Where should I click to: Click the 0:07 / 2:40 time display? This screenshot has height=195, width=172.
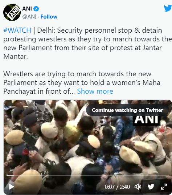coord(117,187)
